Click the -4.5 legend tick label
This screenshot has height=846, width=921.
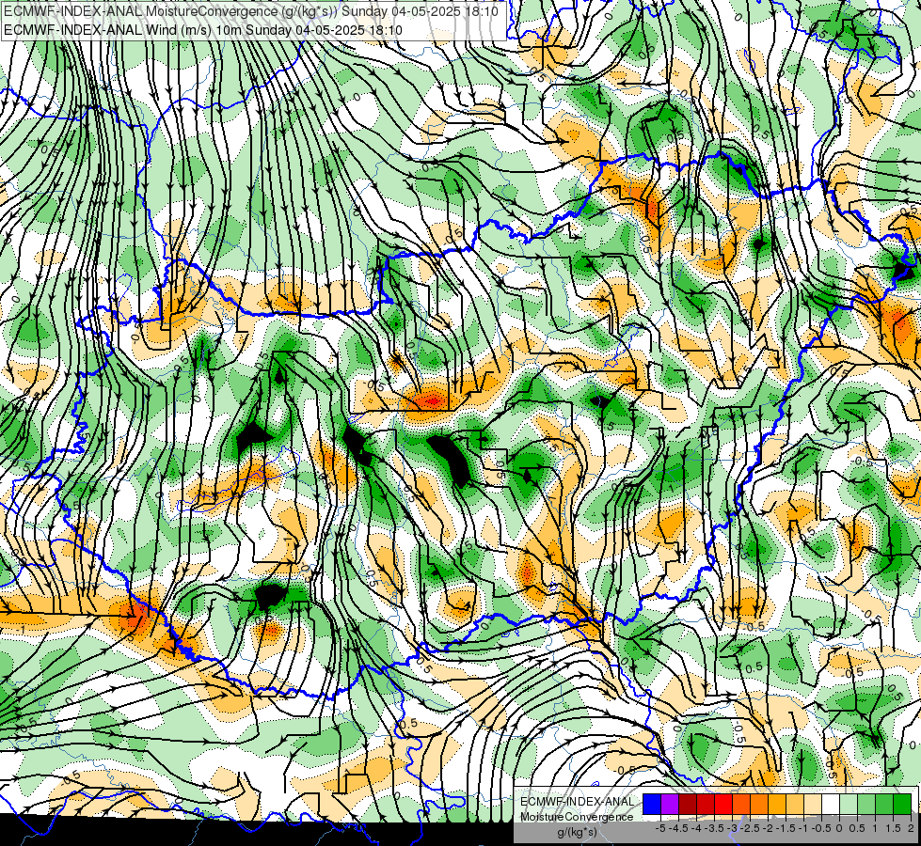point(680,828)
